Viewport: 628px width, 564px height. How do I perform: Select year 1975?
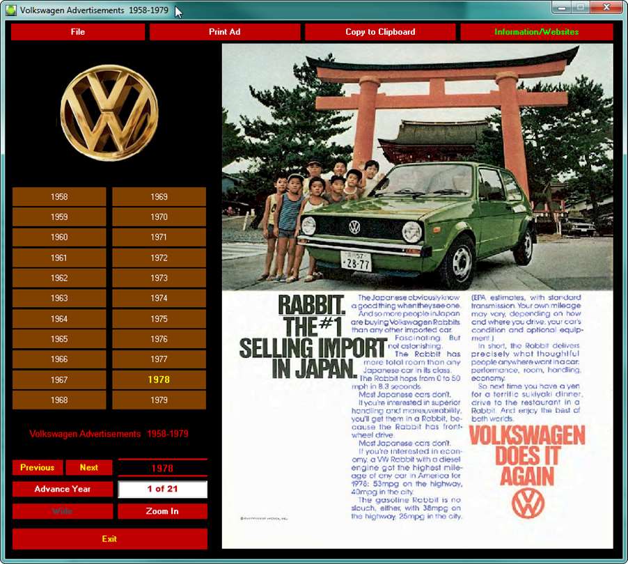click(159, 319)
